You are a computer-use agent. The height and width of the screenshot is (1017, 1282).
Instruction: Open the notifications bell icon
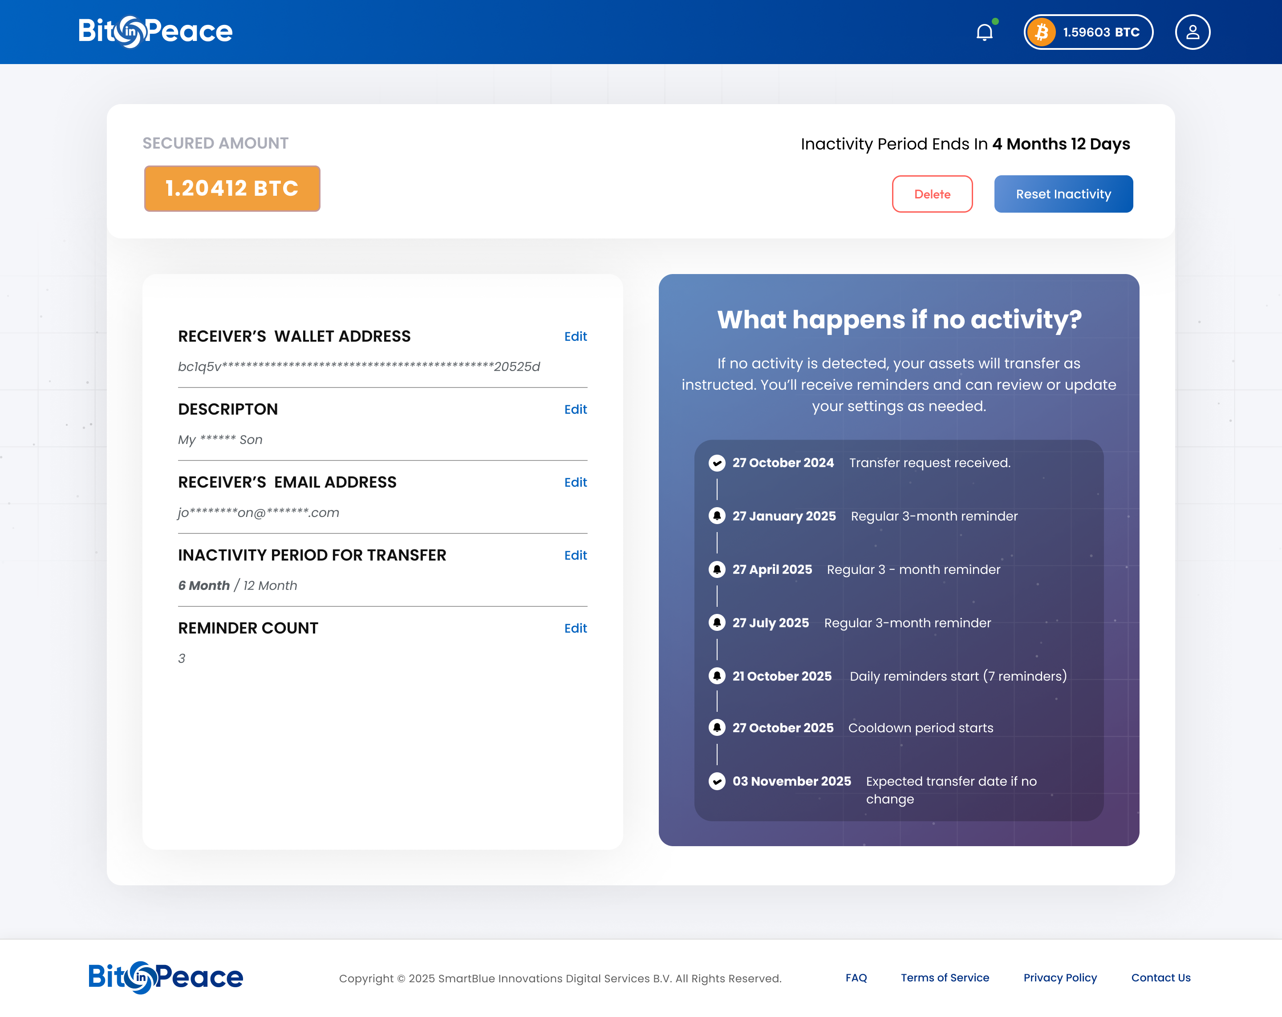click(985, 32)
